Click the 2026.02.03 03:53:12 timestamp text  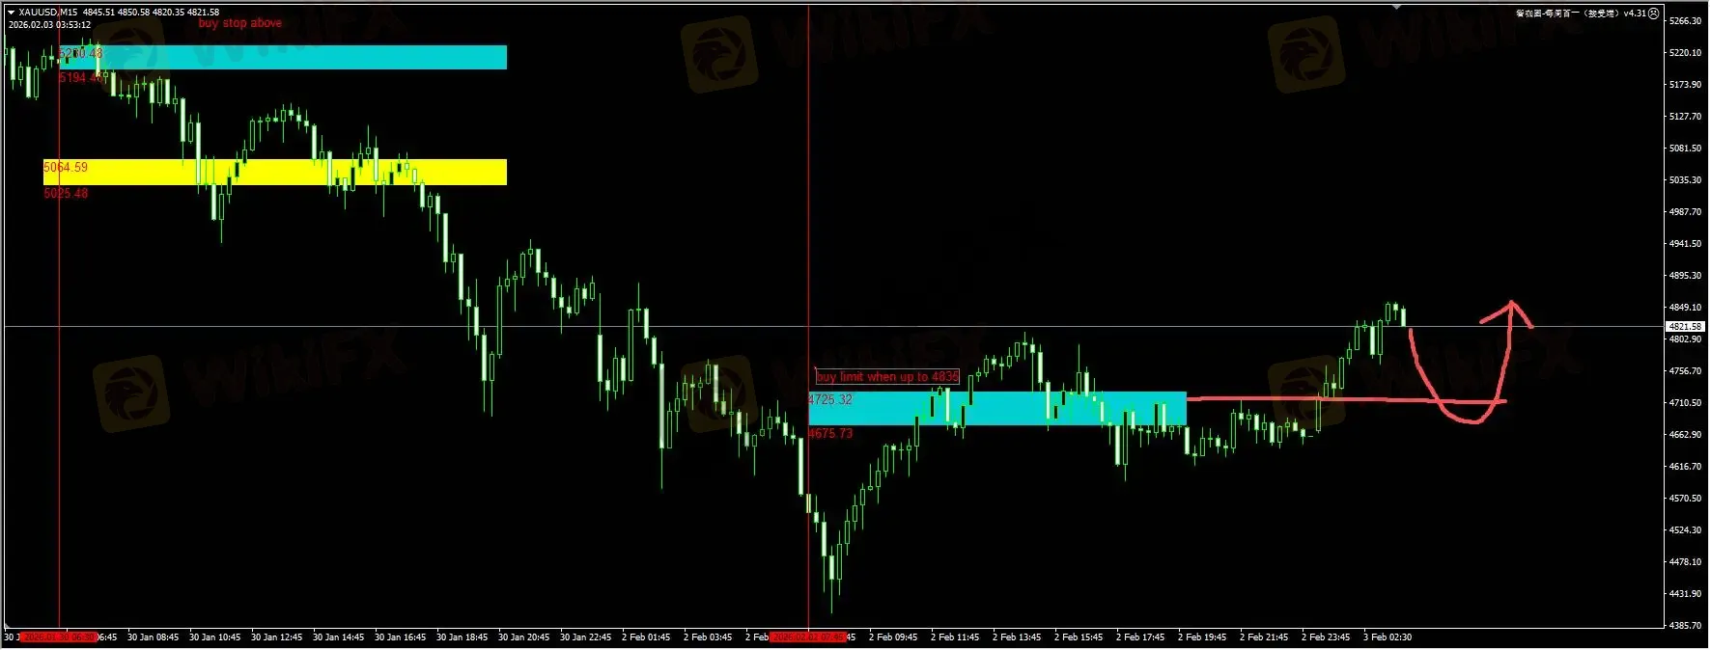49,25
